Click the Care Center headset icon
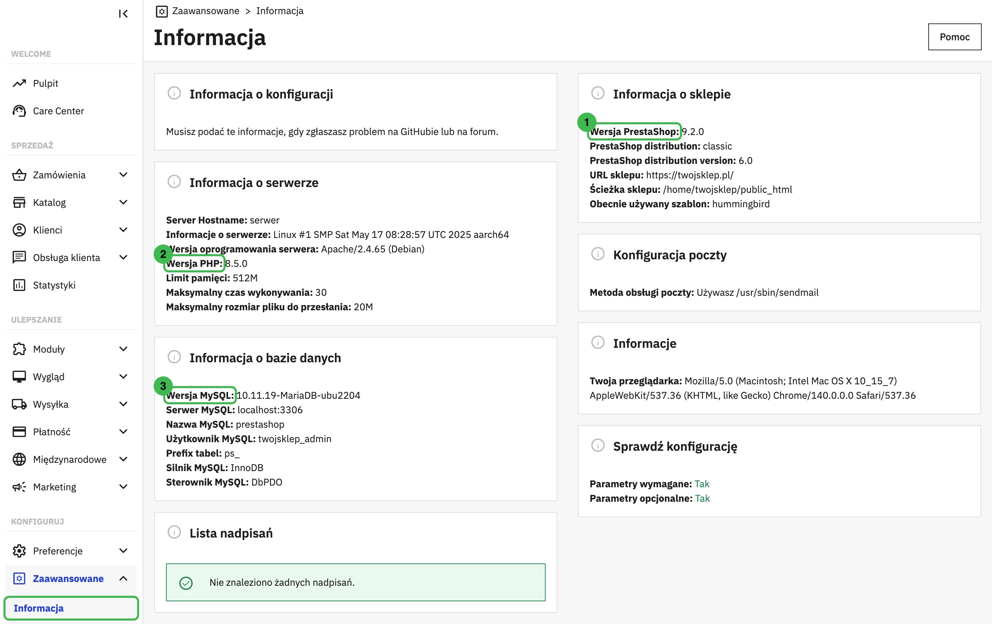 19,111
